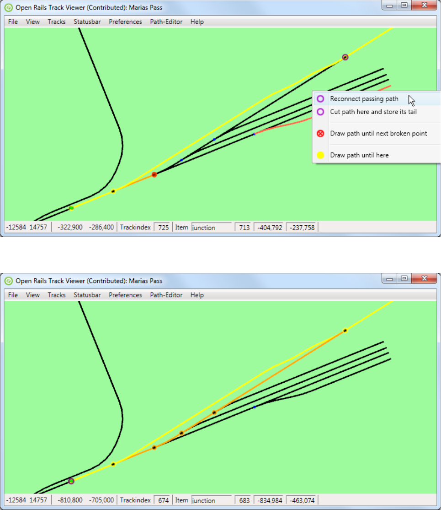This screenshot has width=441, height=510.
Task: Open Tracks menu in lower window
Action: (57, 295)
